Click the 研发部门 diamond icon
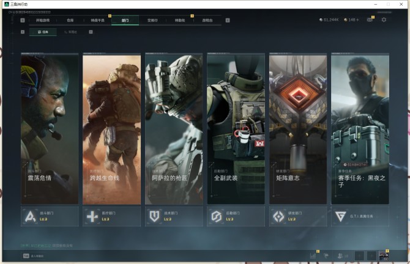 [278, 216]
